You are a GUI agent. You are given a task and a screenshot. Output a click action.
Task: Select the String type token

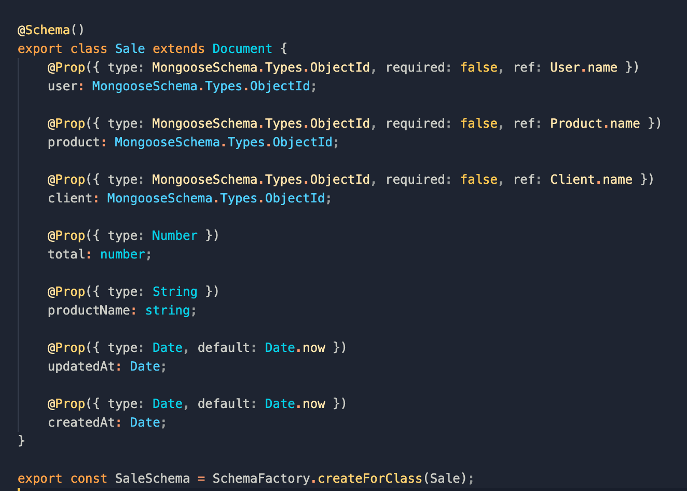pyautogui.click(x=175, y=291)
